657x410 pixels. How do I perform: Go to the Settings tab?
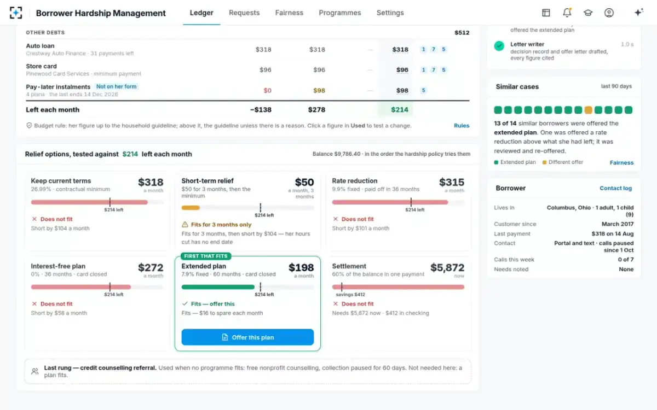390,13
